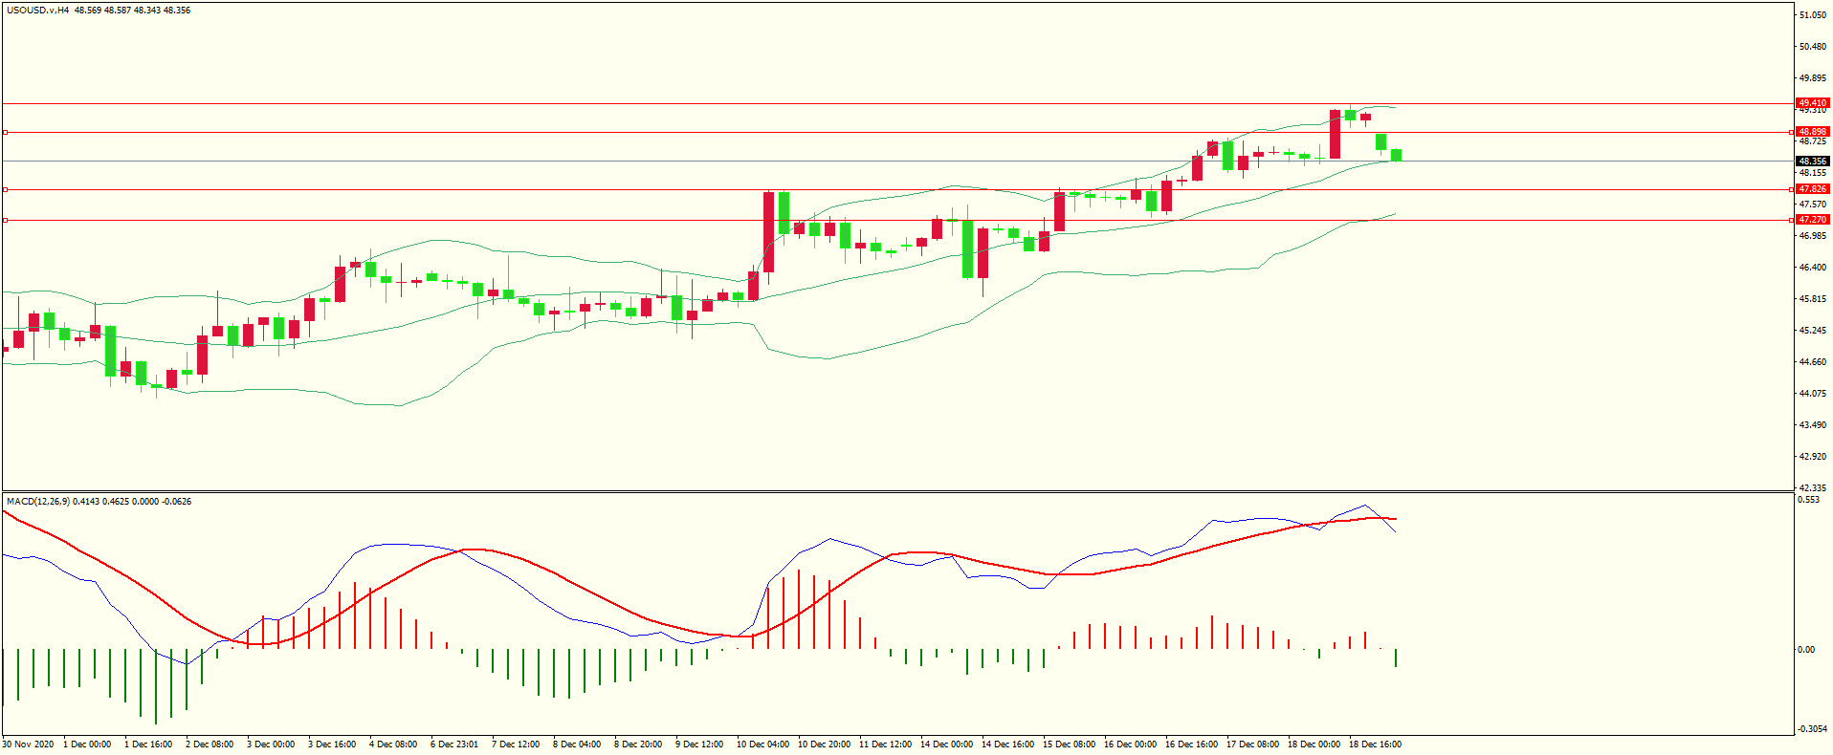Click the 50.480 price axis label

1813,47
